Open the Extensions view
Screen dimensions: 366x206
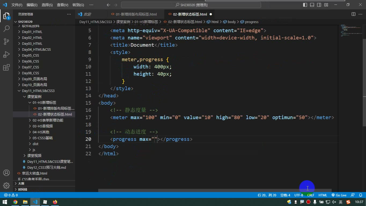(x=6, y=68)
